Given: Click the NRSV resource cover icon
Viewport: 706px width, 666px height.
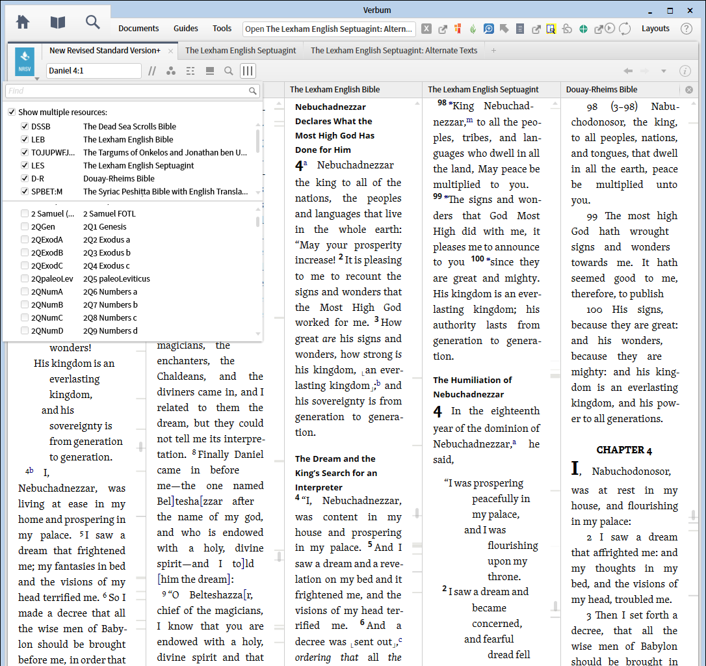Looking at the screenshot, I should (x=25, y=62).
